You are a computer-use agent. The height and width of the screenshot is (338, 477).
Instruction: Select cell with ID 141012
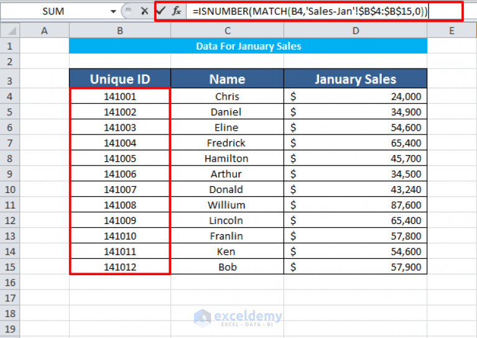[120, 267]
